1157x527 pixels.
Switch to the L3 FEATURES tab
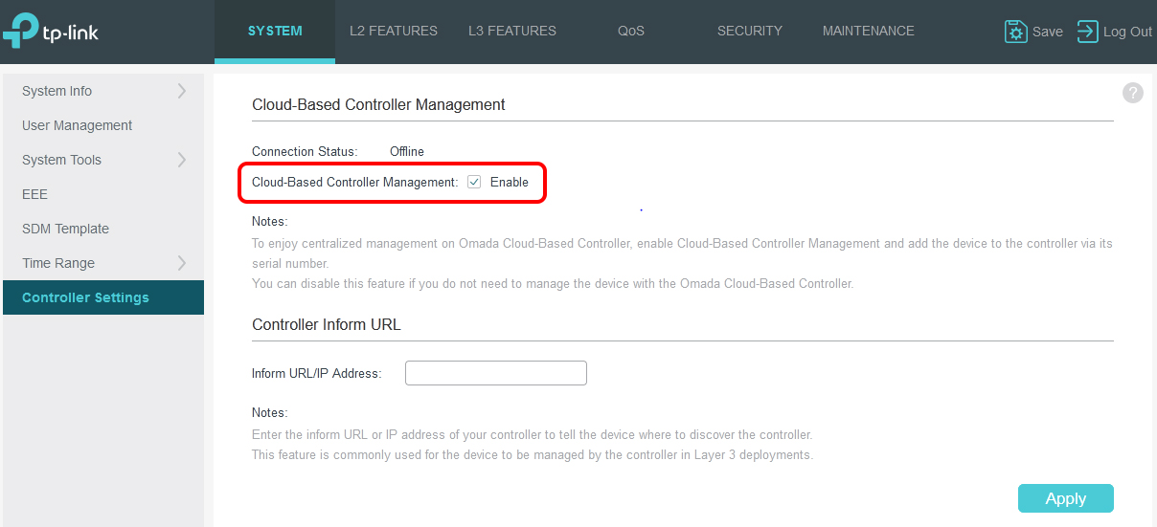[512, 31]
